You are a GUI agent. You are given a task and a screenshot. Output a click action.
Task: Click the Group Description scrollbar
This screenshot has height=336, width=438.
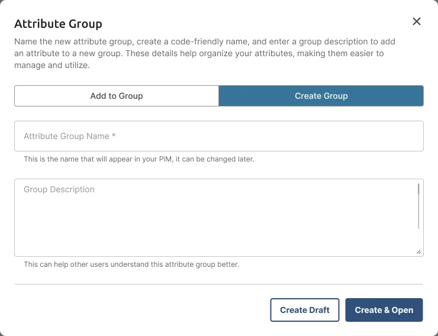click(418, 206)
